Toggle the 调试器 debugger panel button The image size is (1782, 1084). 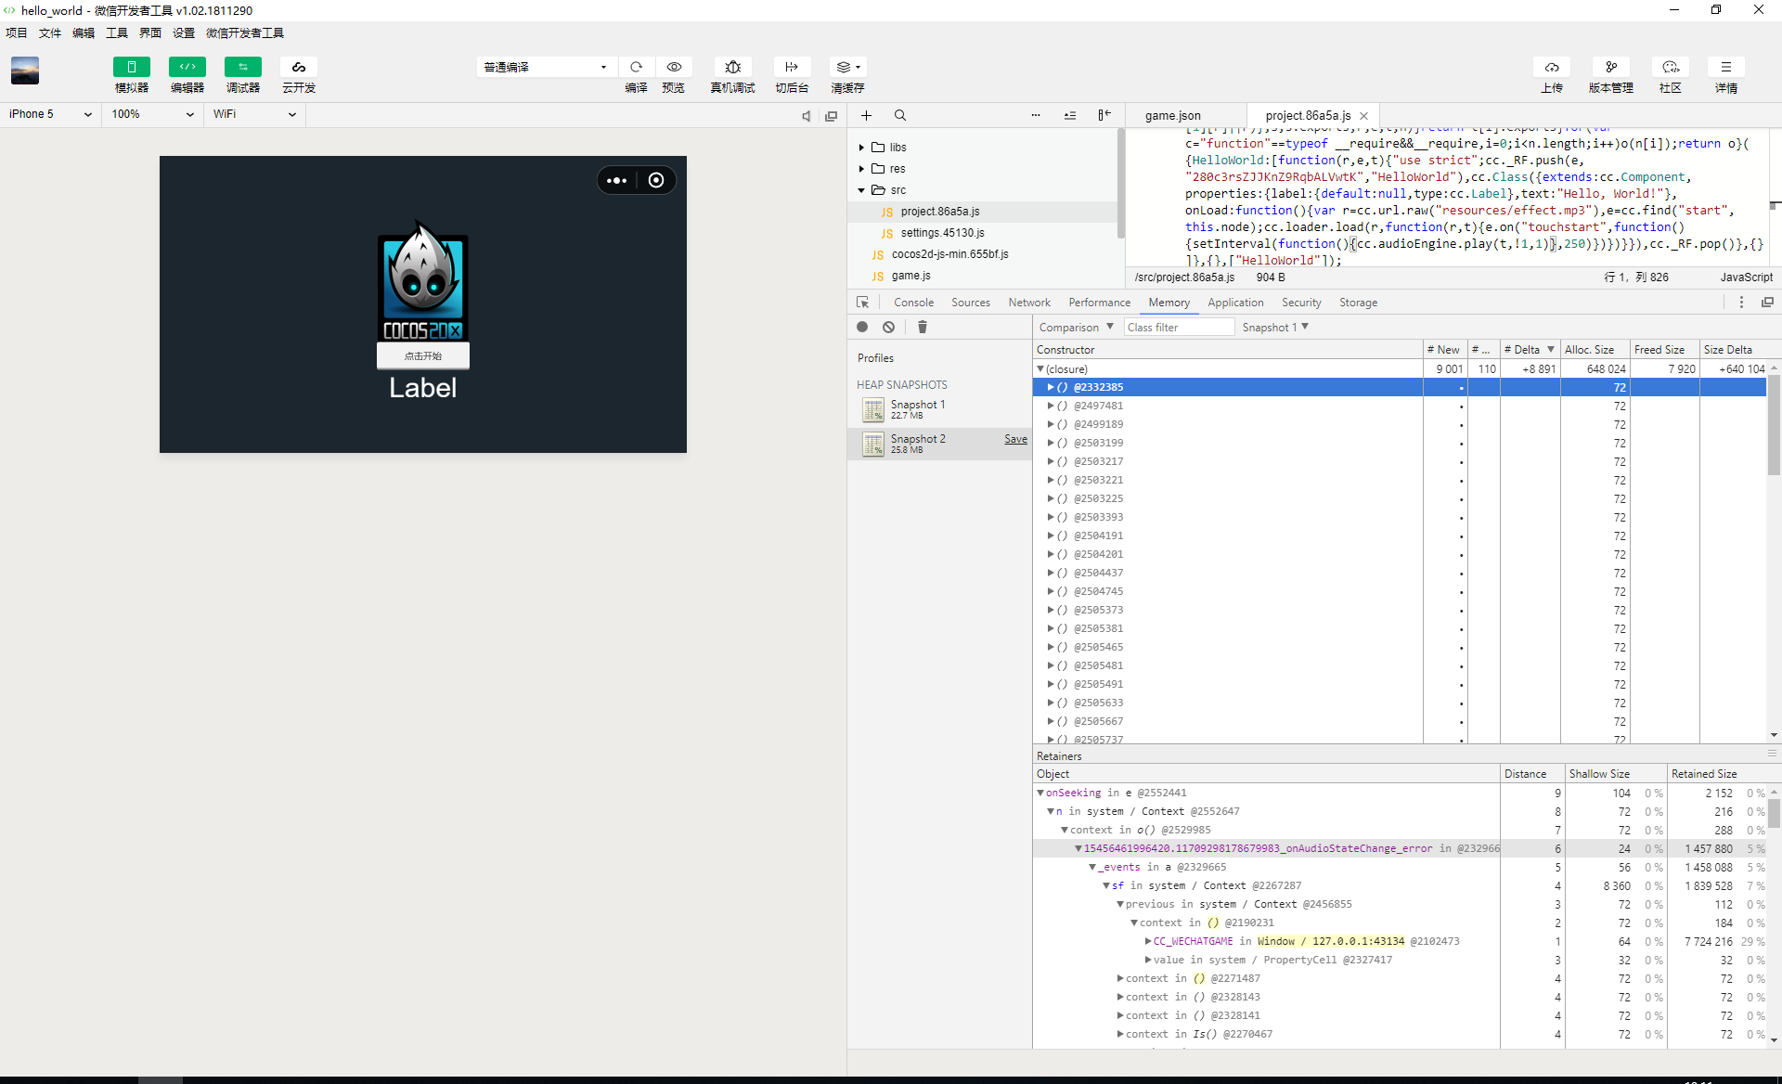point(242,67)
